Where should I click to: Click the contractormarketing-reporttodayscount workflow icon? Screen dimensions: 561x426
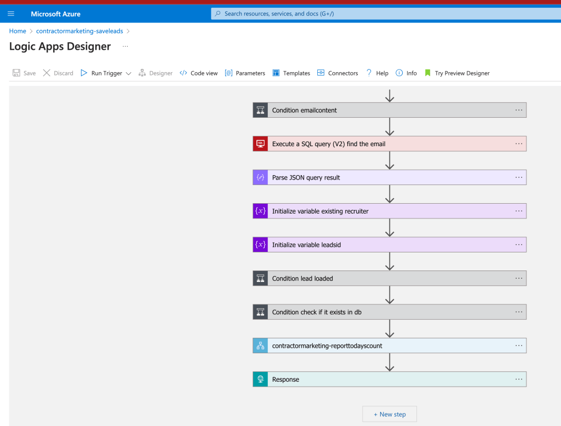260,346
